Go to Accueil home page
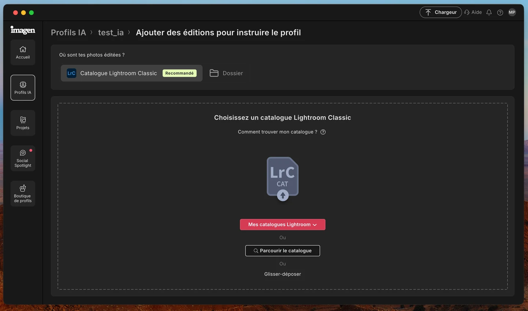 click(23, 52)
